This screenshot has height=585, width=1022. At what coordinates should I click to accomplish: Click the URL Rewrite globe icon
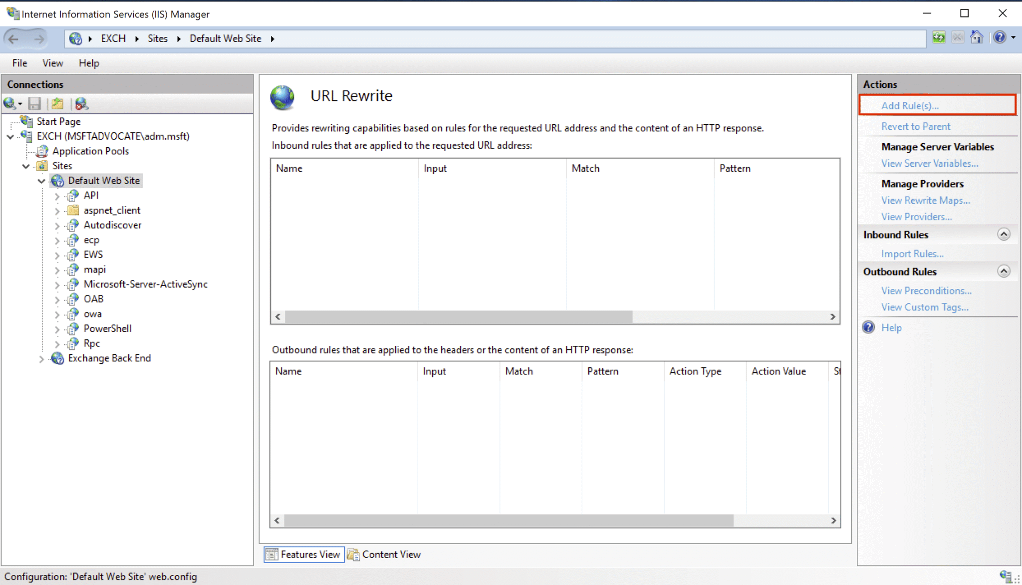[283, 98]
